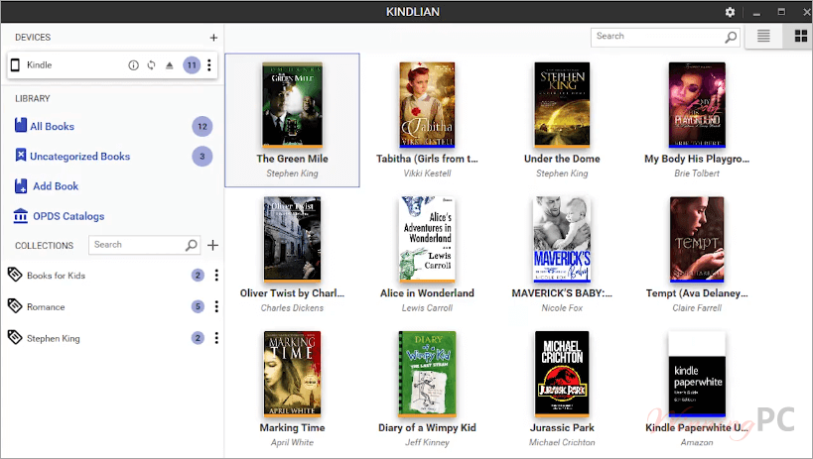
Task: Show Kindle device info icon
Action: click(x=133, y=65)
